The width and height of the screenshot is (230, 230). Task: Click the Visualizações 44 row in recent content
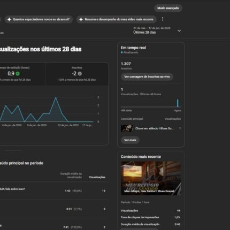[x=150, y=211]
